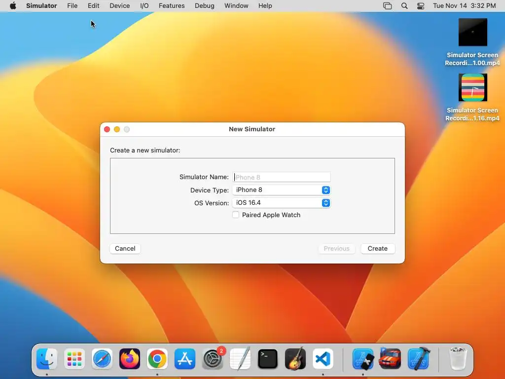Launch Safari from the Dock
Image resolution: width=505 pixels, height=379 pixels.
tap(102, 359)
